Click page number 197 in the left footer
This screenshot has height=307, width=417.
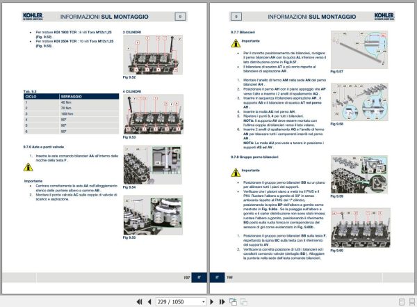pos(187,278)
